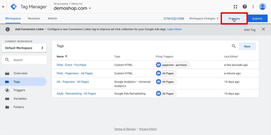This screenshot has height=135, width=271.
Task: Dismiss the Conversion Linker banner with X
Action: click(x=263, y=29)
